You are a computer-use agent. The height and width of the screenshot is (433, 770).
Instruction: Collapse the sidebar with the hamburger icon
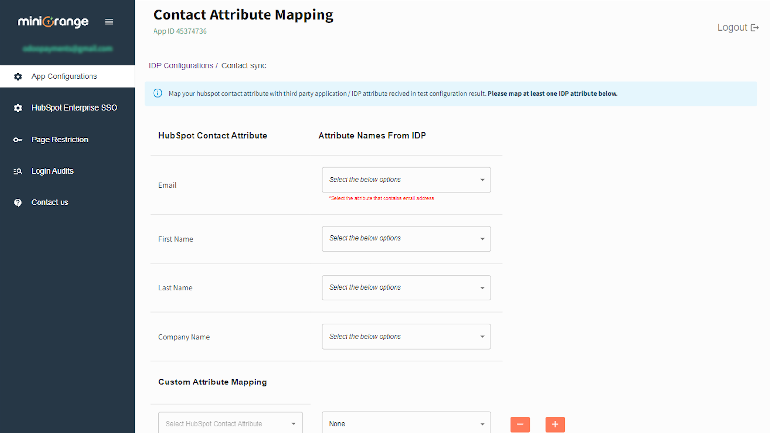point(109,21)
